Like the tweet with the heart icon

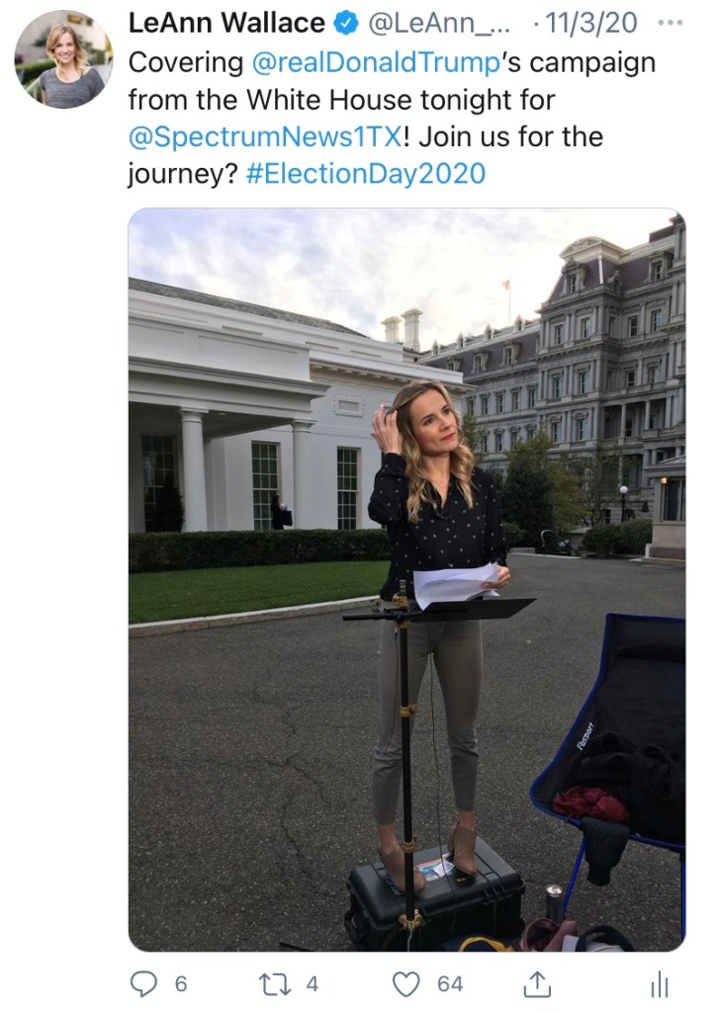tap(405, 982)
